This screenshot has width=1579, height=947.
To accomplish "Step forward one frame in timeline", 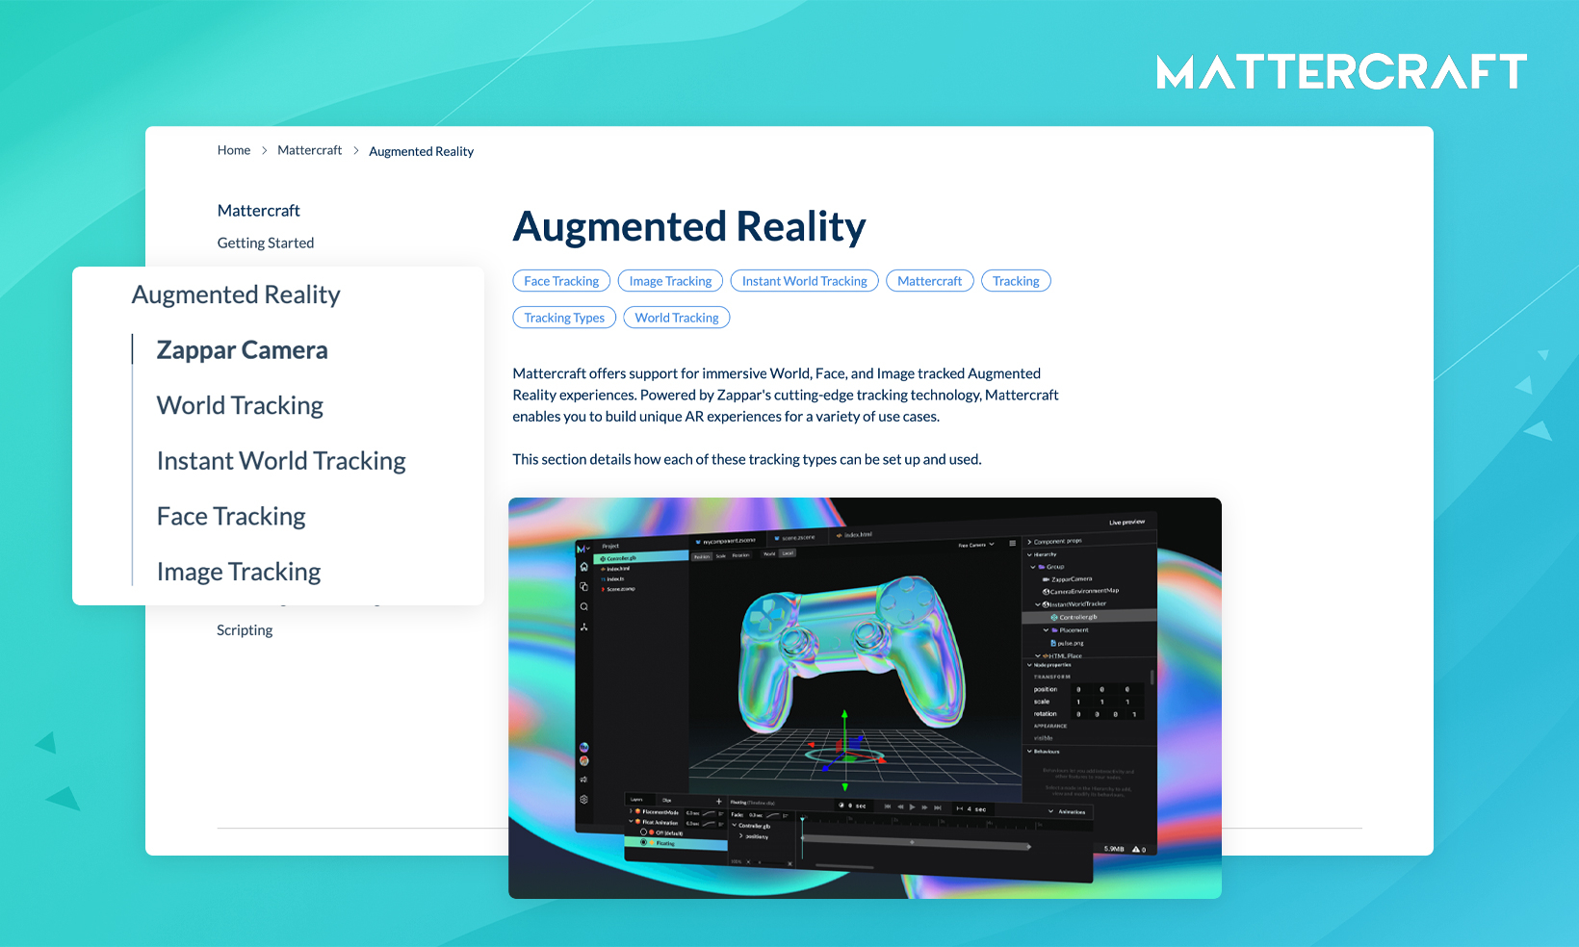I will click(924, 807).
